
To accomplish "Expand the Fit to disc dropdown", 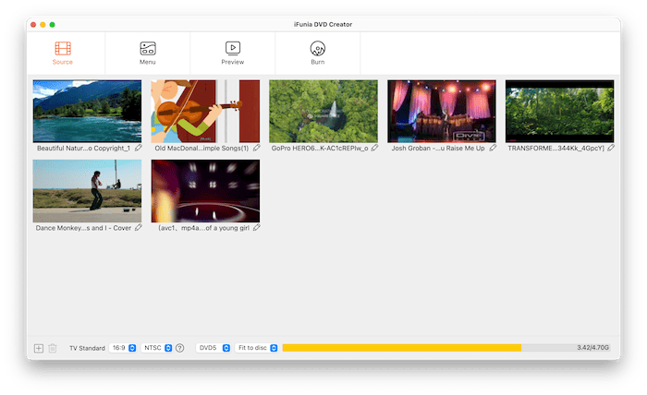I will pos(257,348).
